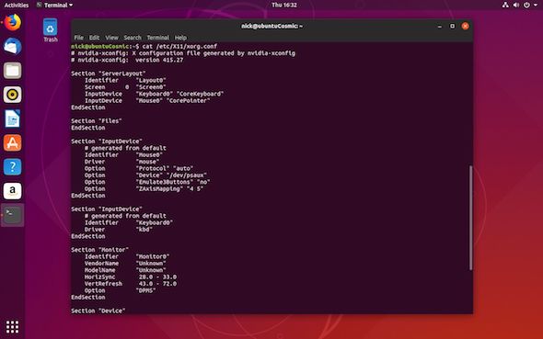Click the Driver "kbd" line

pos(119,230)
